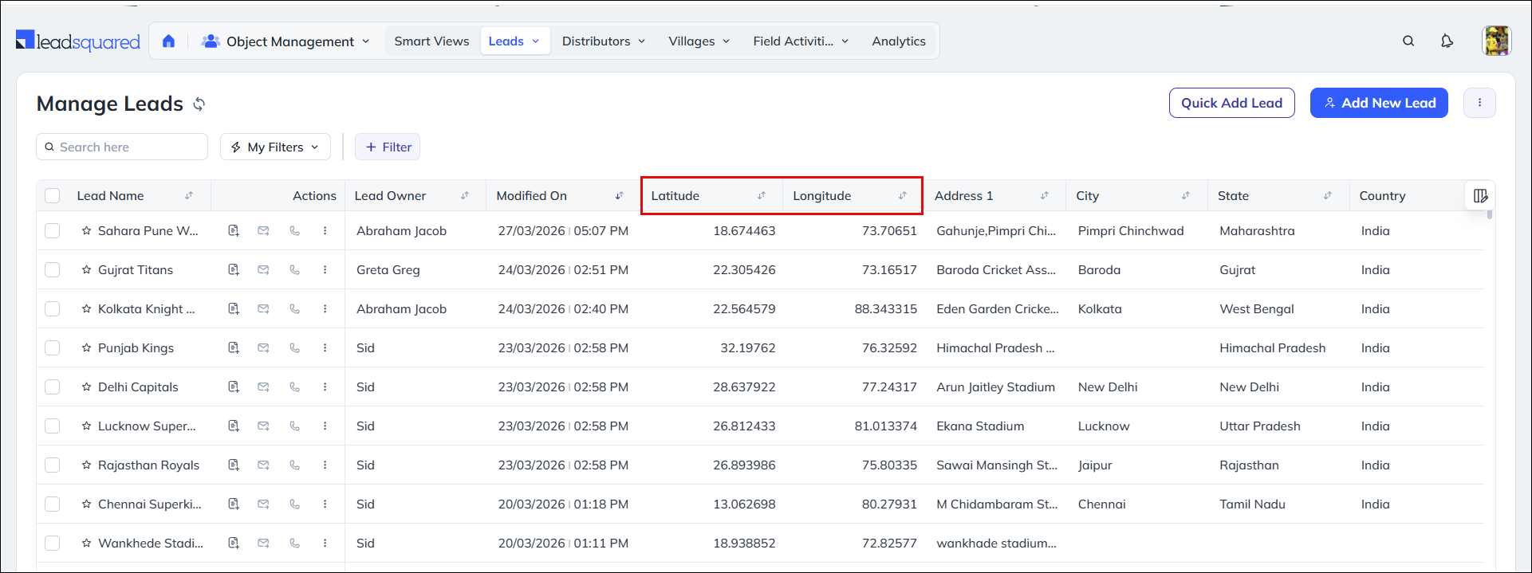The height and width of the screenshot is (573, 1532).
Task: Click the Search here input field
Action: [122, 147]
